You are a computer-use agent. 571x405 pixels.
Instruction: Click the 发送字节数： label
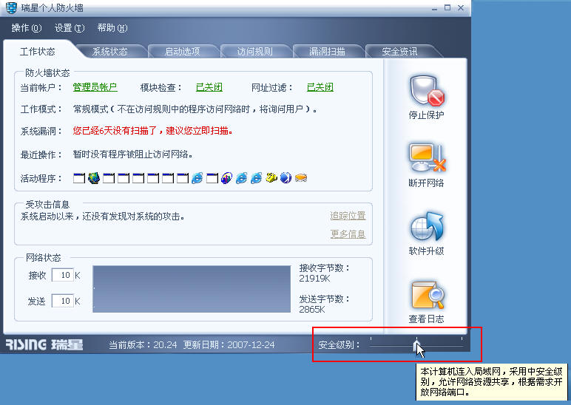click(x=325, y=299)
